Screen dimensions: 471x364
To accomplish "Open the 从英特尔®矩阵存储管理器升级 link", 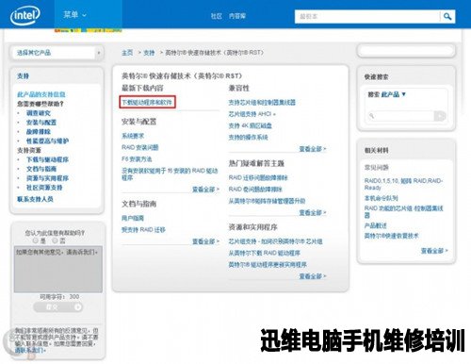I will 267,201.
